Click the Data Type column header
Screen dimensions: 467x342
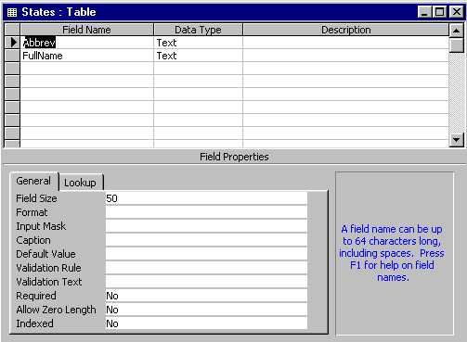coord(198,30)
